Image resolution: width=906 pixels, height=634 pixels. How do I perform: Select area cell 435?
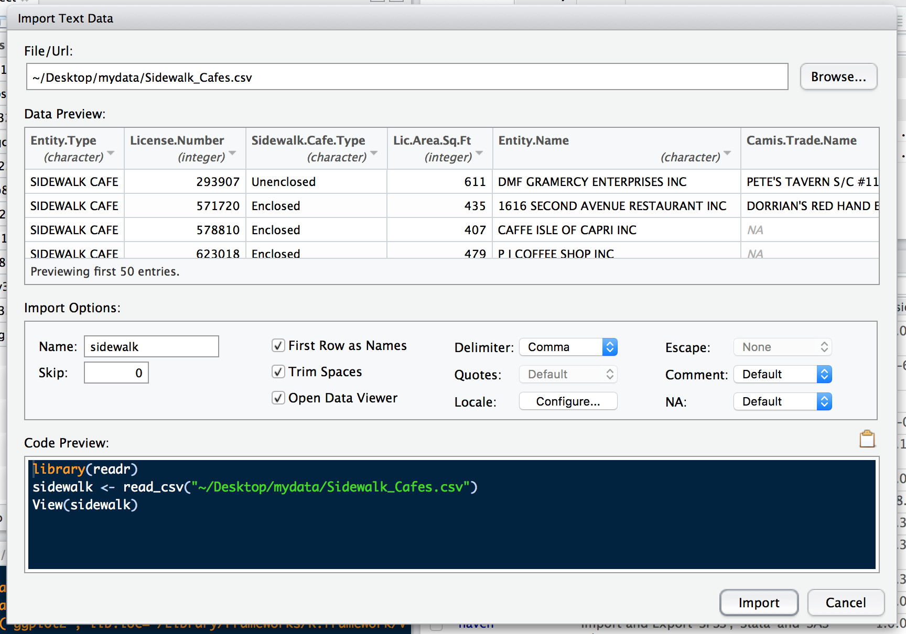[440, 206]
